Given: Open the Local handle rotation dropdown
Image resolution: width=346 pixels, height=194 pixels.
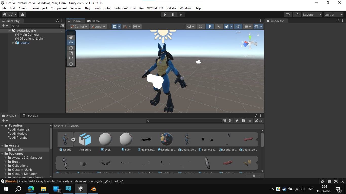Looking at the screenshot, I should [98, 27].
